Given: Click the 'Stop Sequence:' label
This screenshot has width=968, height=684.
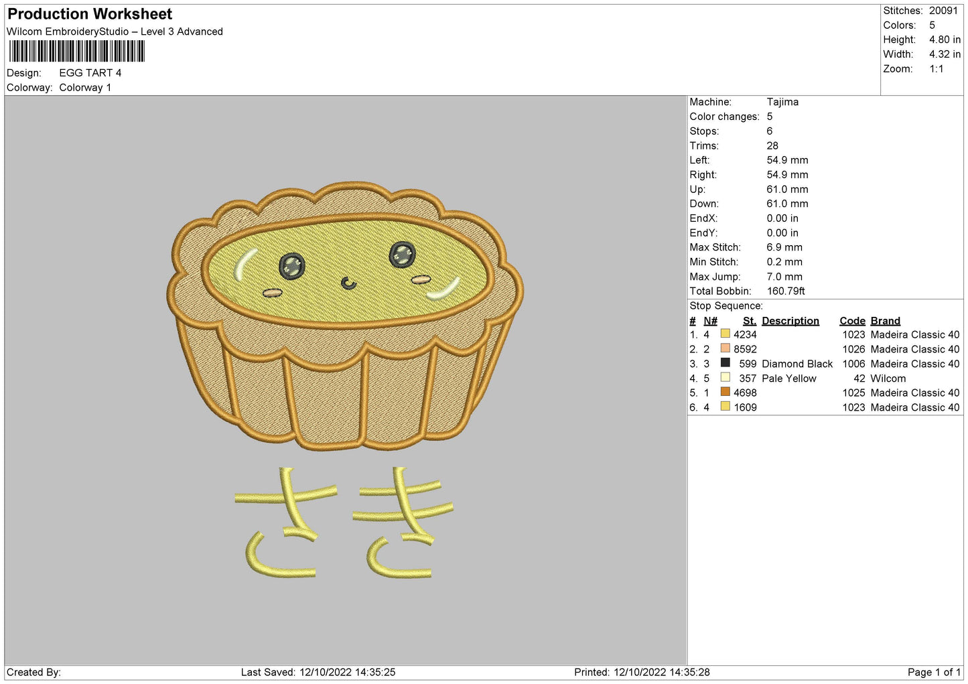Looking at the screenshot, I should 726,306.
